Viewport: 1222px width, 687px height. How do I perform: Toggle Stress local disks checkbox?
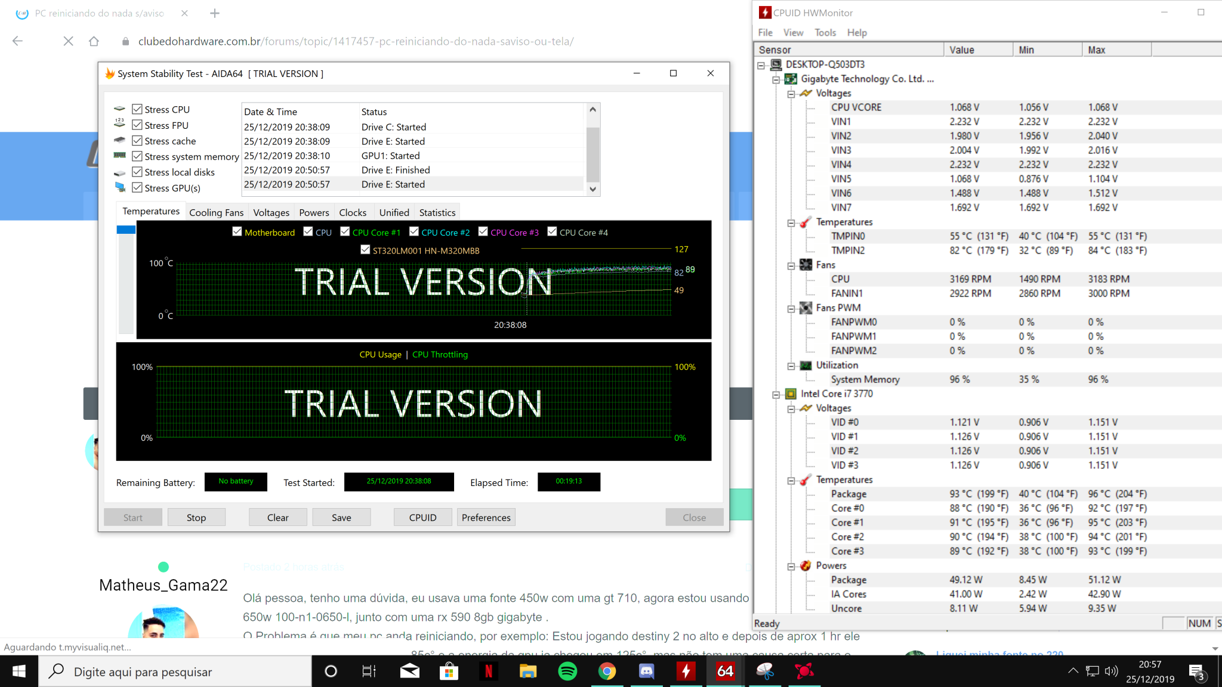(x=137, y=172)
